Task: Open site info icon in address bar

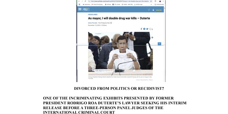Action: [x=89, y=1]
